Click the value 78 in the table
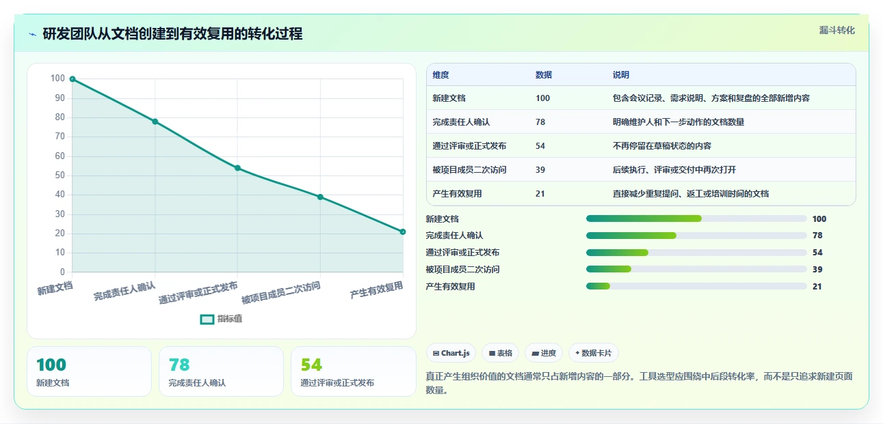Image resolution: width=883 pixels, height=424 pixels. [x=540, y=122]
